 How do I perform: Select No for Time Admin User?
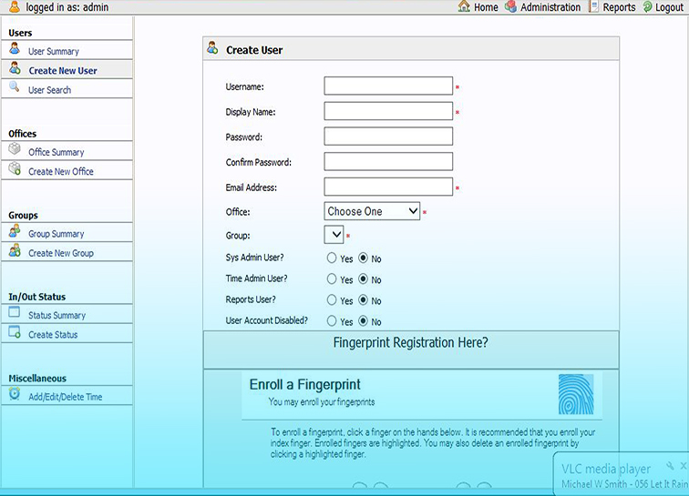363,278
